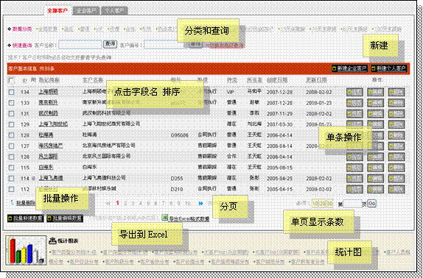The width and height of the screenshot is (423, 278).
Task: Select the checkbox for customer 128 杜海涛
Action: pyautogui.click(x=11, y=135)
